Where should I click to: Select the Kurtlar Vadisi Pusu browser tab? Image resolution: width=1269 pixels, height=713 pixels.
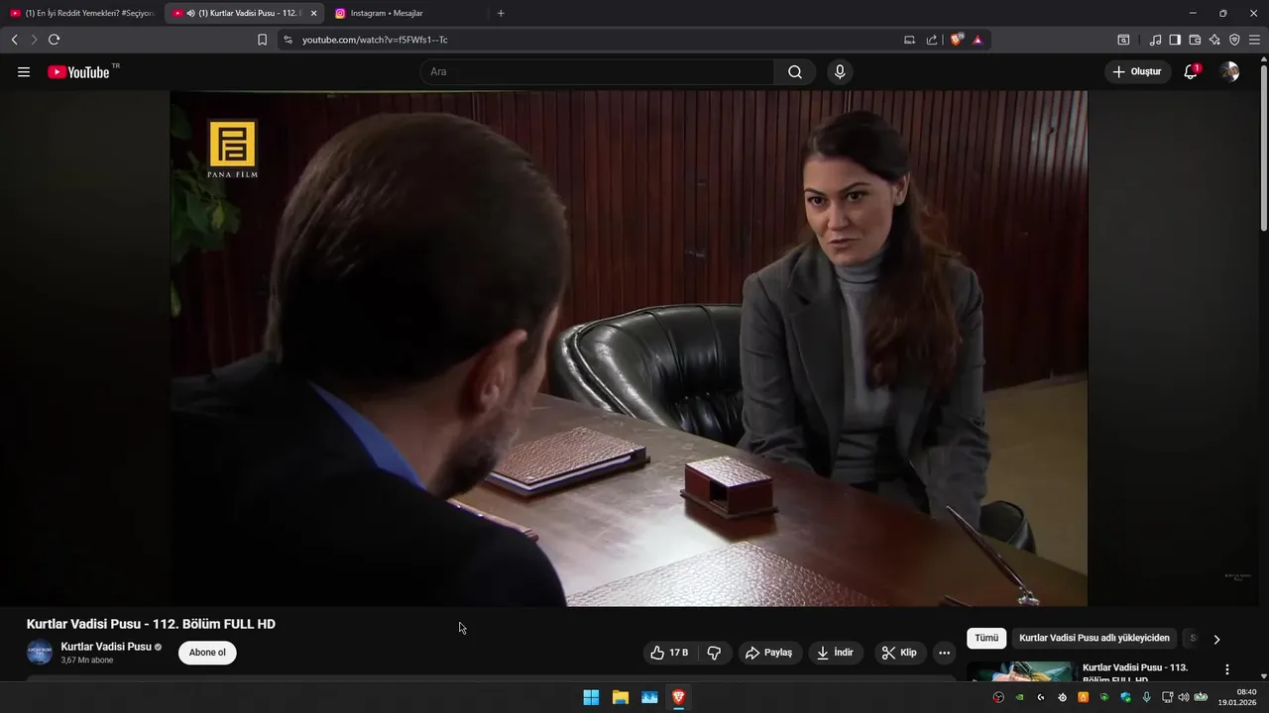[x=244, y=13]
